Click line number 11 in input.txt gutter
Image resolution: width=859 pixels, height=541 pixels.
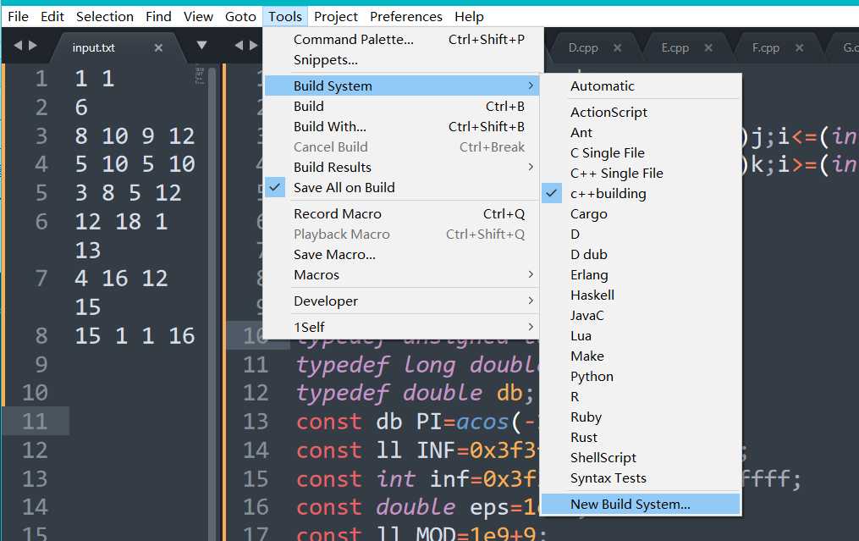click(35, 421)
